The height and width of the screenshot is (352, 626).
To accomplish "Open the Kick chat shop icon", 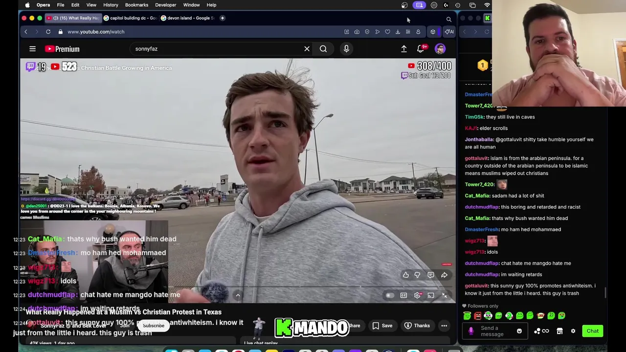I will pyautogui.click(x=559, y=331).
